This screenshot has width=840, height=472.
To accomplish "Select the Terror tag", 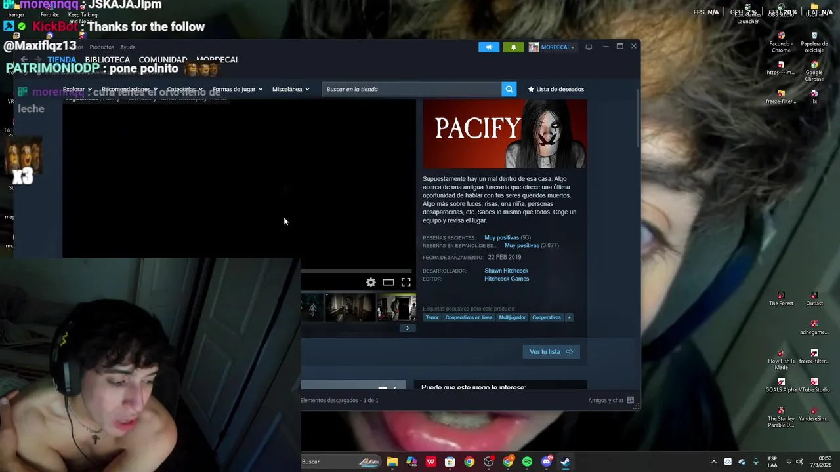I will [432, 317].
